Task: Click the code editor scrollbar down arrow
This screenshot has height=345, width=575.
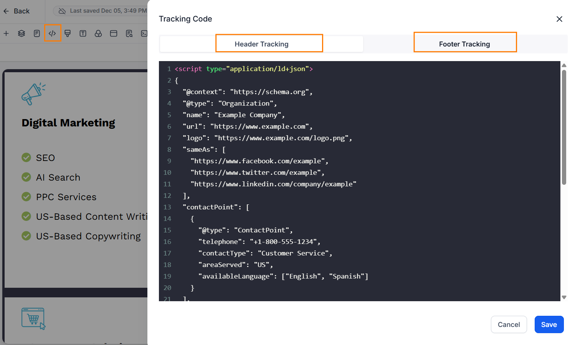Action: click(564, 297)
